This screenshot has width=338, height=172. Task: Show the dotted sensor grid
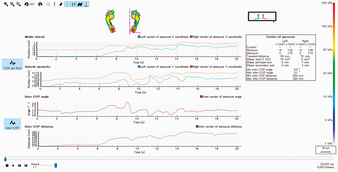(48, 4)
